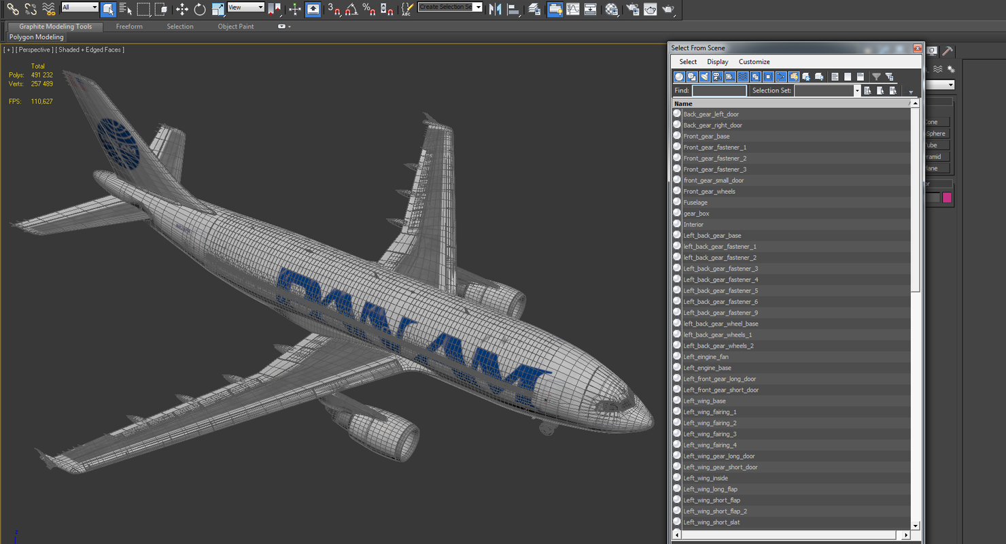Open the viewport [+] general menu

[8, 50]
